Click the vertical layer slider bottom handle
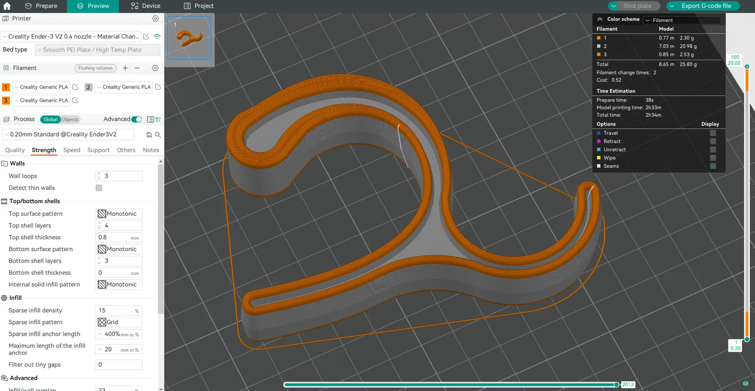Screen dimensions: 755x391 (747, 339)
